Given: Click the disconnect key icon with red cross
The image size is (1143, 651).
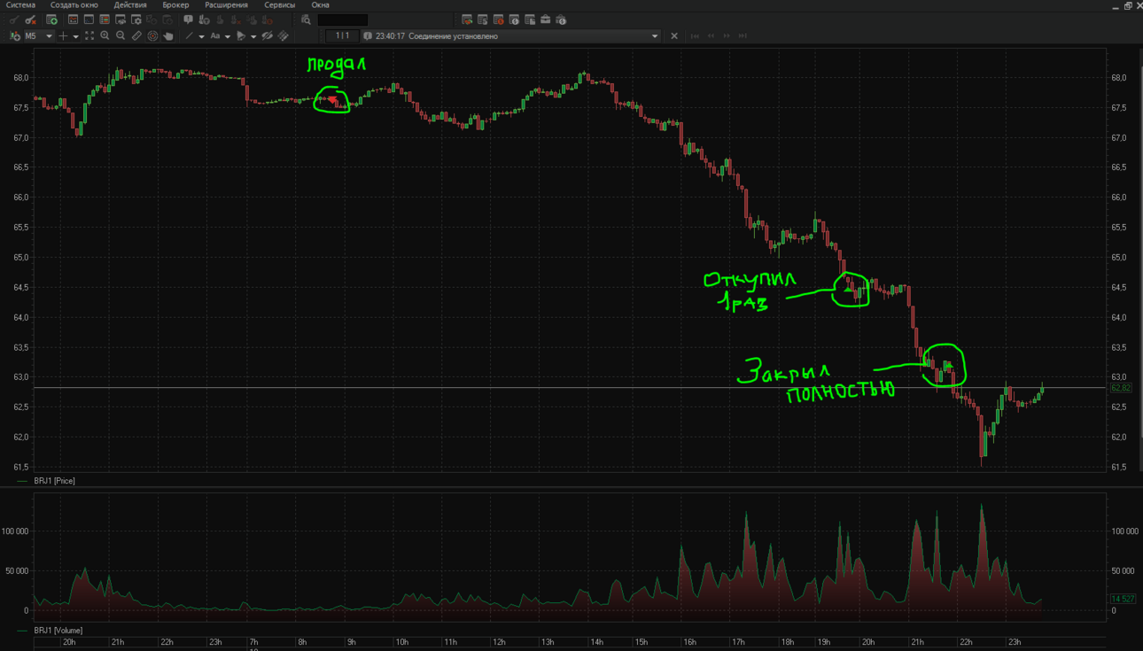Looking at the screenshot, I should click(30, 19).
